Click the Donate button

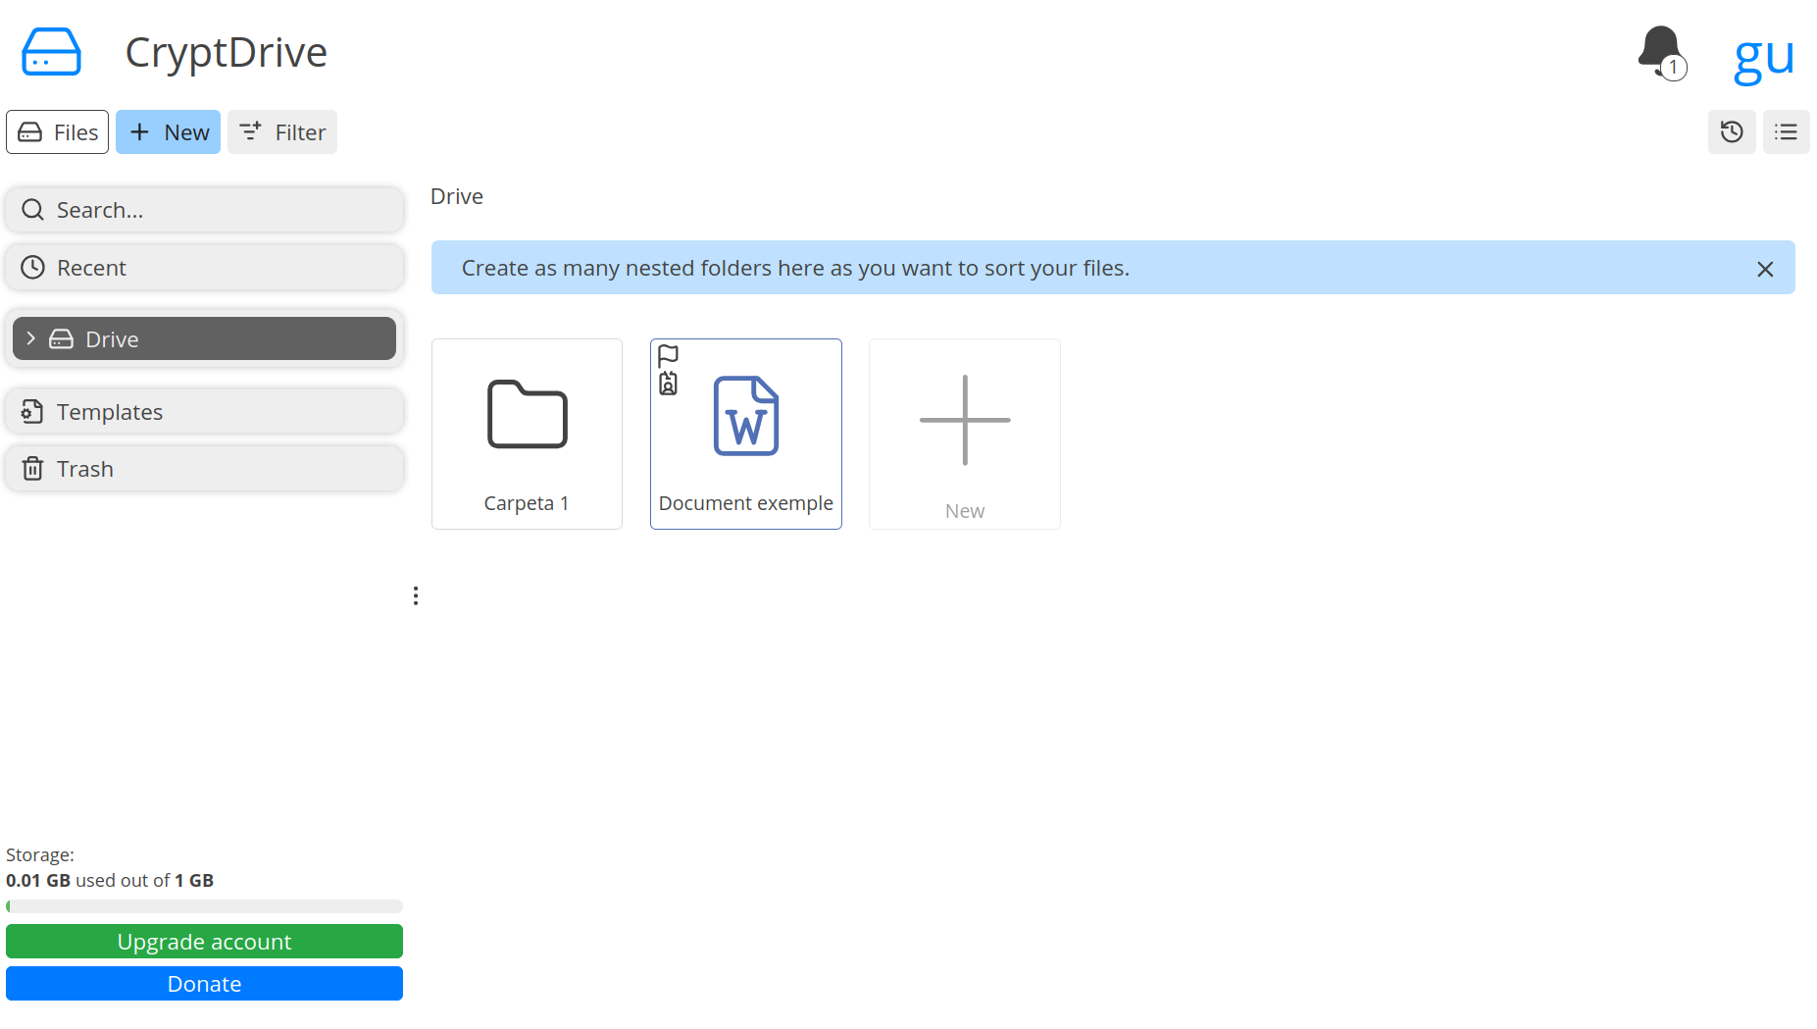point(204,983)
